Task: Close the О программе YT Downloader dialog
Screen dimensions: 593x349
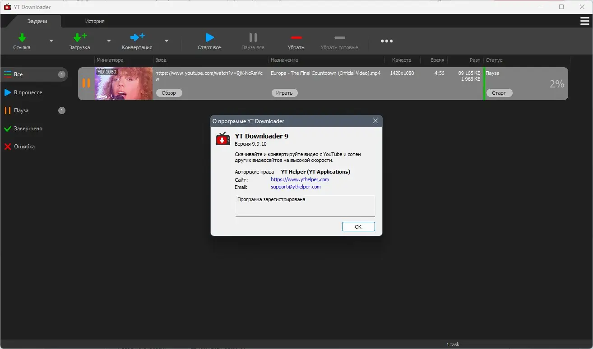Action: (375, 121)
